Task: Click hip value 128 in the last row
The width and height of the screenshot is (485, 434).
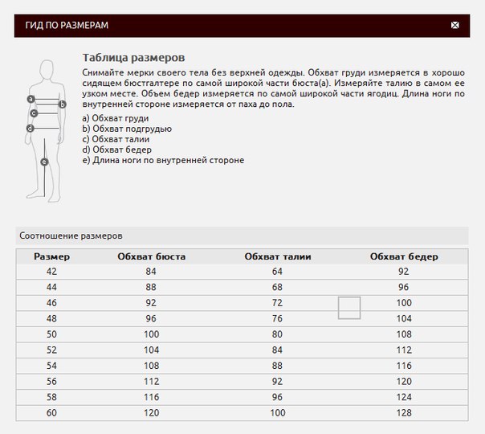Action: (404, 413)
